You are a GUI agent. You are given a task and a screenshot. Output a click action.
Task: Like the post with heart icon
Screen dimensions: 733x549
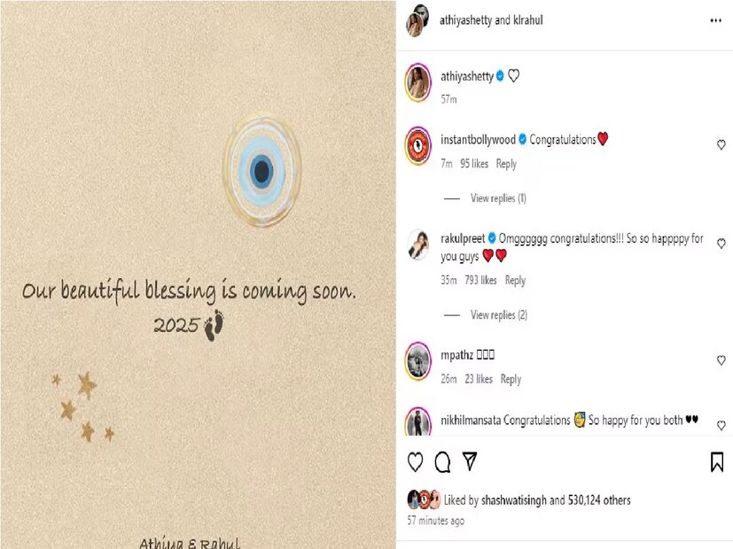415,462
